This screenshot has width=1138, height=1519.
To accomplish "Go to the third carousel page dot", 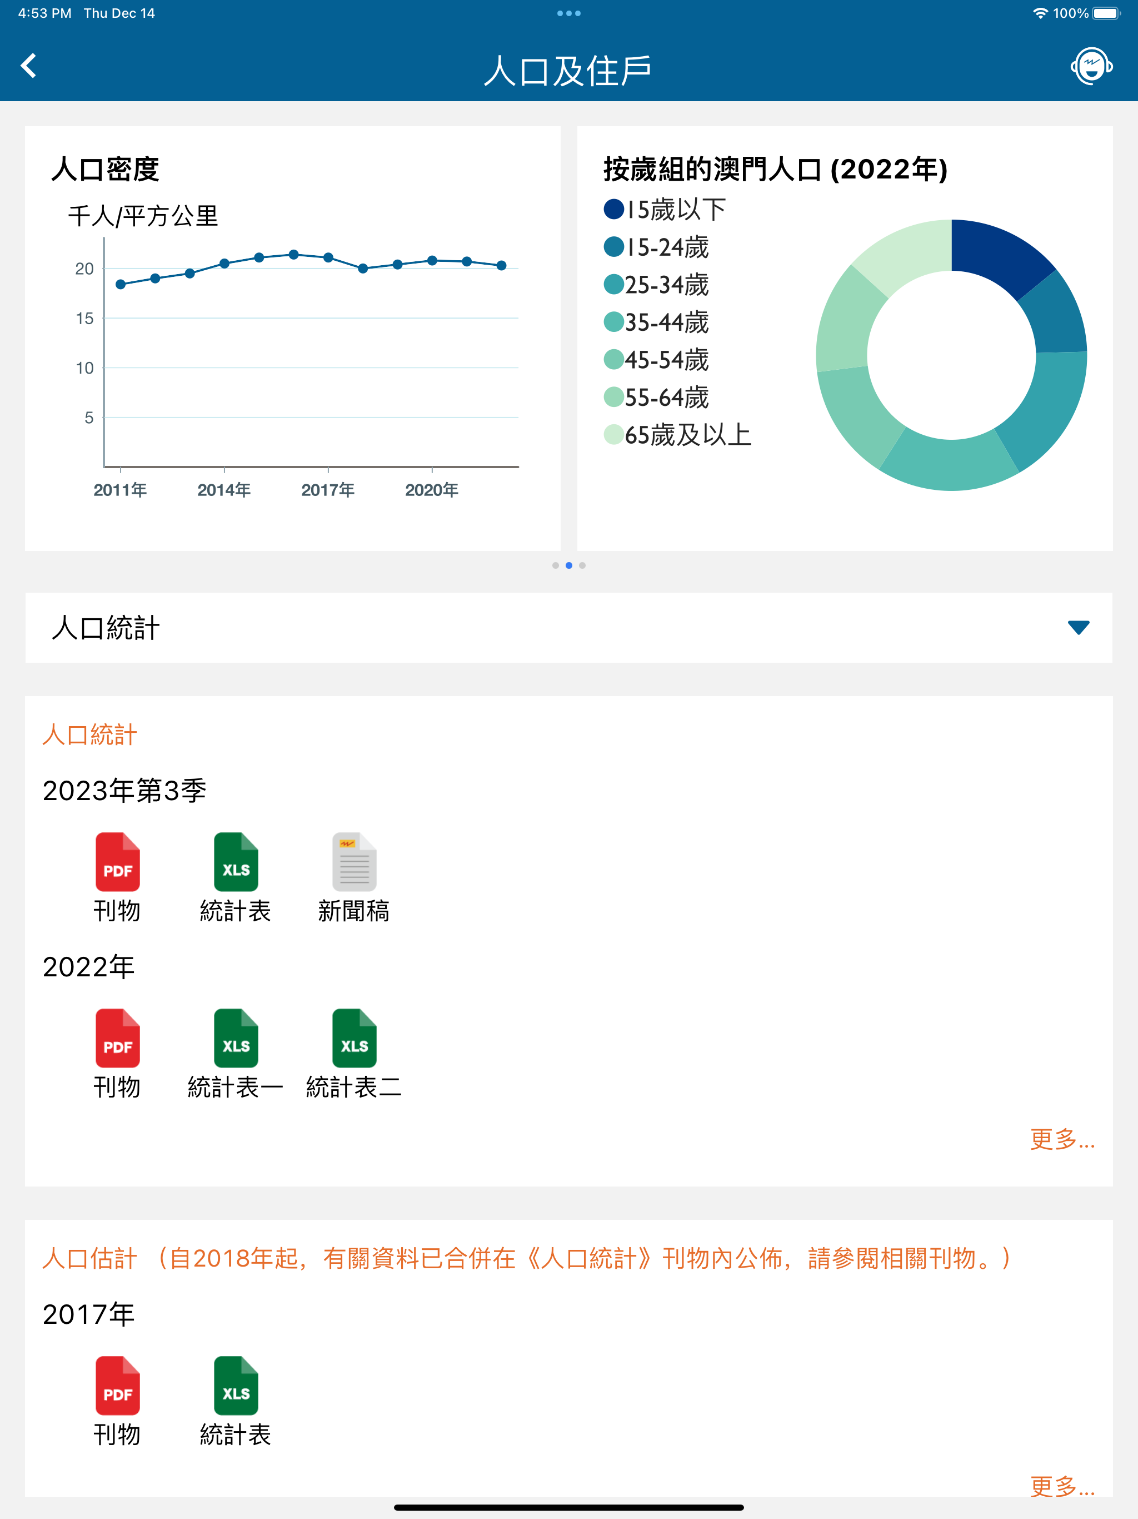I will (x=582, y=565).
